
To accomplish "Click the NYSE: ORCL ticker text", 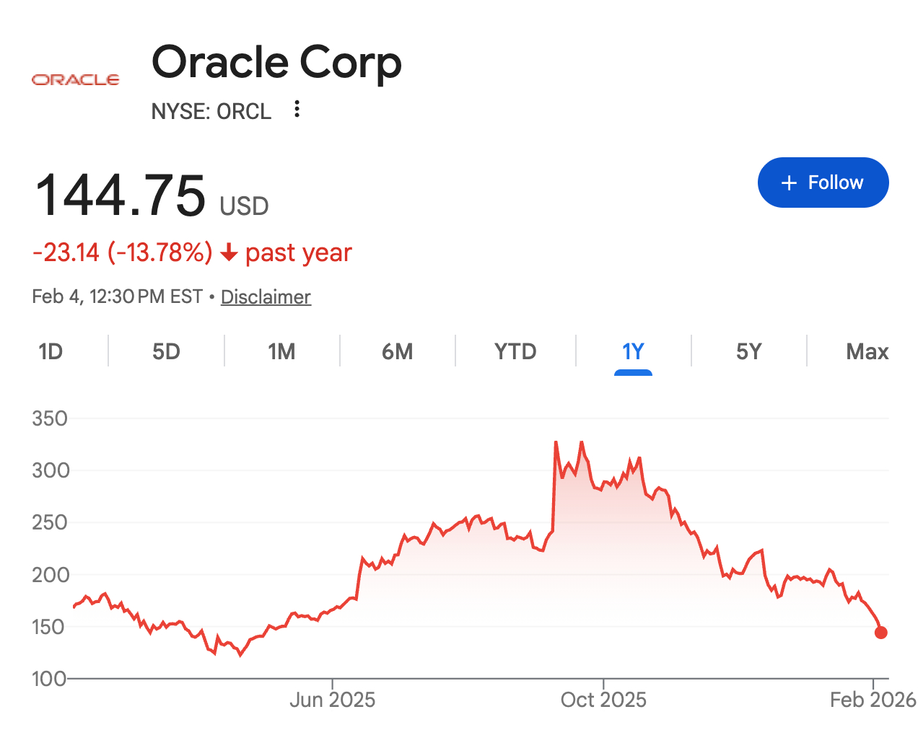I will (x=211, y=111).
